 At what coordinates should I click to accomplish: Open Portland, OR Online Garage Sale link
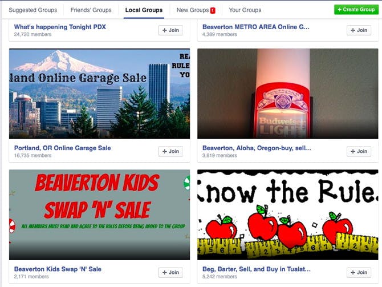pos(62,148)
